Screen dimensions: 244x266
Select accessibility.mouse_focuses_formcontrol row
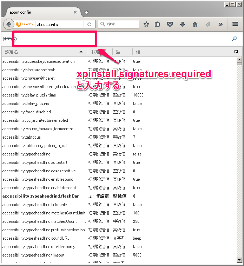[x=119, y=129]
